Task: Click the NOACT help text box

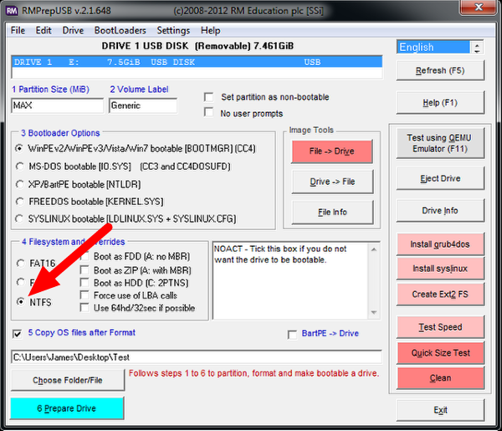Action: [x=290, y=281]
